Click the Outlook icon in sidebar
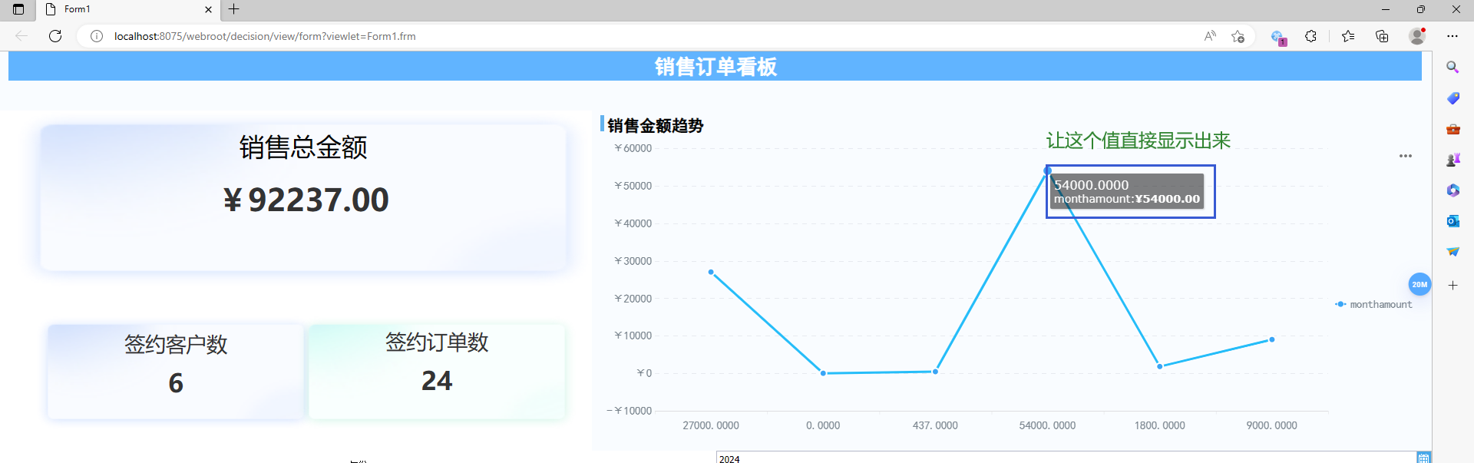This screenshot has height=463, width=1474. coord(1453,221)
